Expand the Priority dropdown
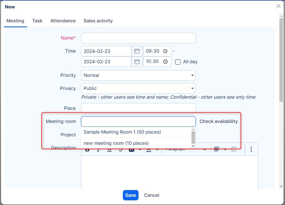The image size is (285, 205). point(138,75)
